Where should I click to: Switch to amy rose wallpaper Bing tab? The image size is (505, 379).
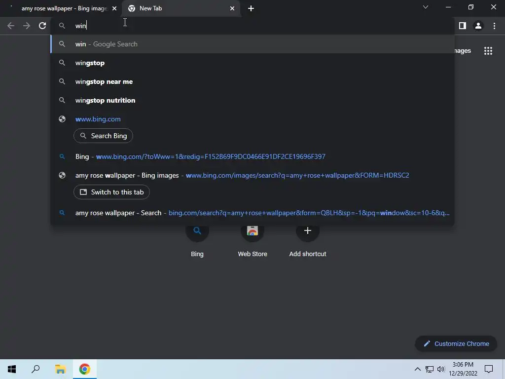(x=61, y=8)
